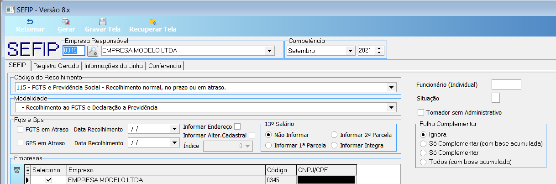Image resolution: width=556 pixels, height=184 pixels.
Task: Click the SEFIP window title icon
Action: click(x=9, y=9)
